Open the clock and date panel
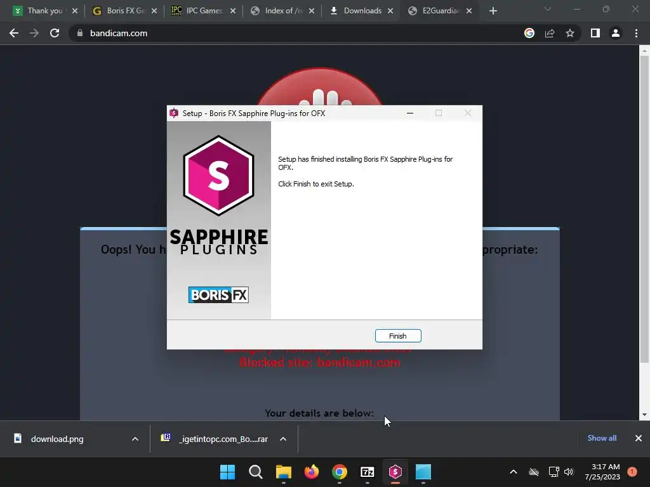Screen dimensions: 650x487 click(602, 472)
